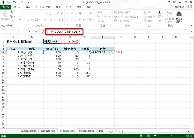This screenshot has width=194, height=138.
Task: Confirm formula entry with checkmark button
Action: click(36, 32)
